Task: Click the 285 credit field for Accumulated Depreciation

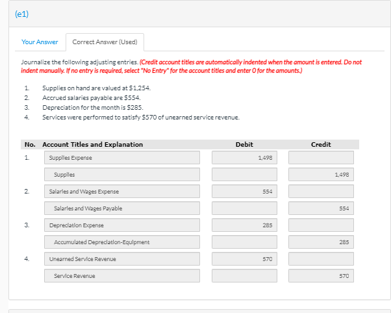Action: (x=321, y=242)
